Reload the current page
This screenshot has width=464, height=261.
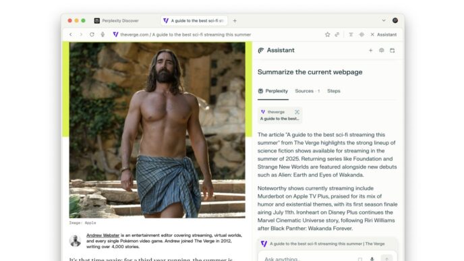[x=92, y=34]
